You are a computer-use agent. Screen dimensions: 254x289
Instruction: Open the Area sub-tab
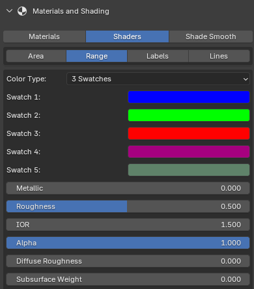click(36, 56)
